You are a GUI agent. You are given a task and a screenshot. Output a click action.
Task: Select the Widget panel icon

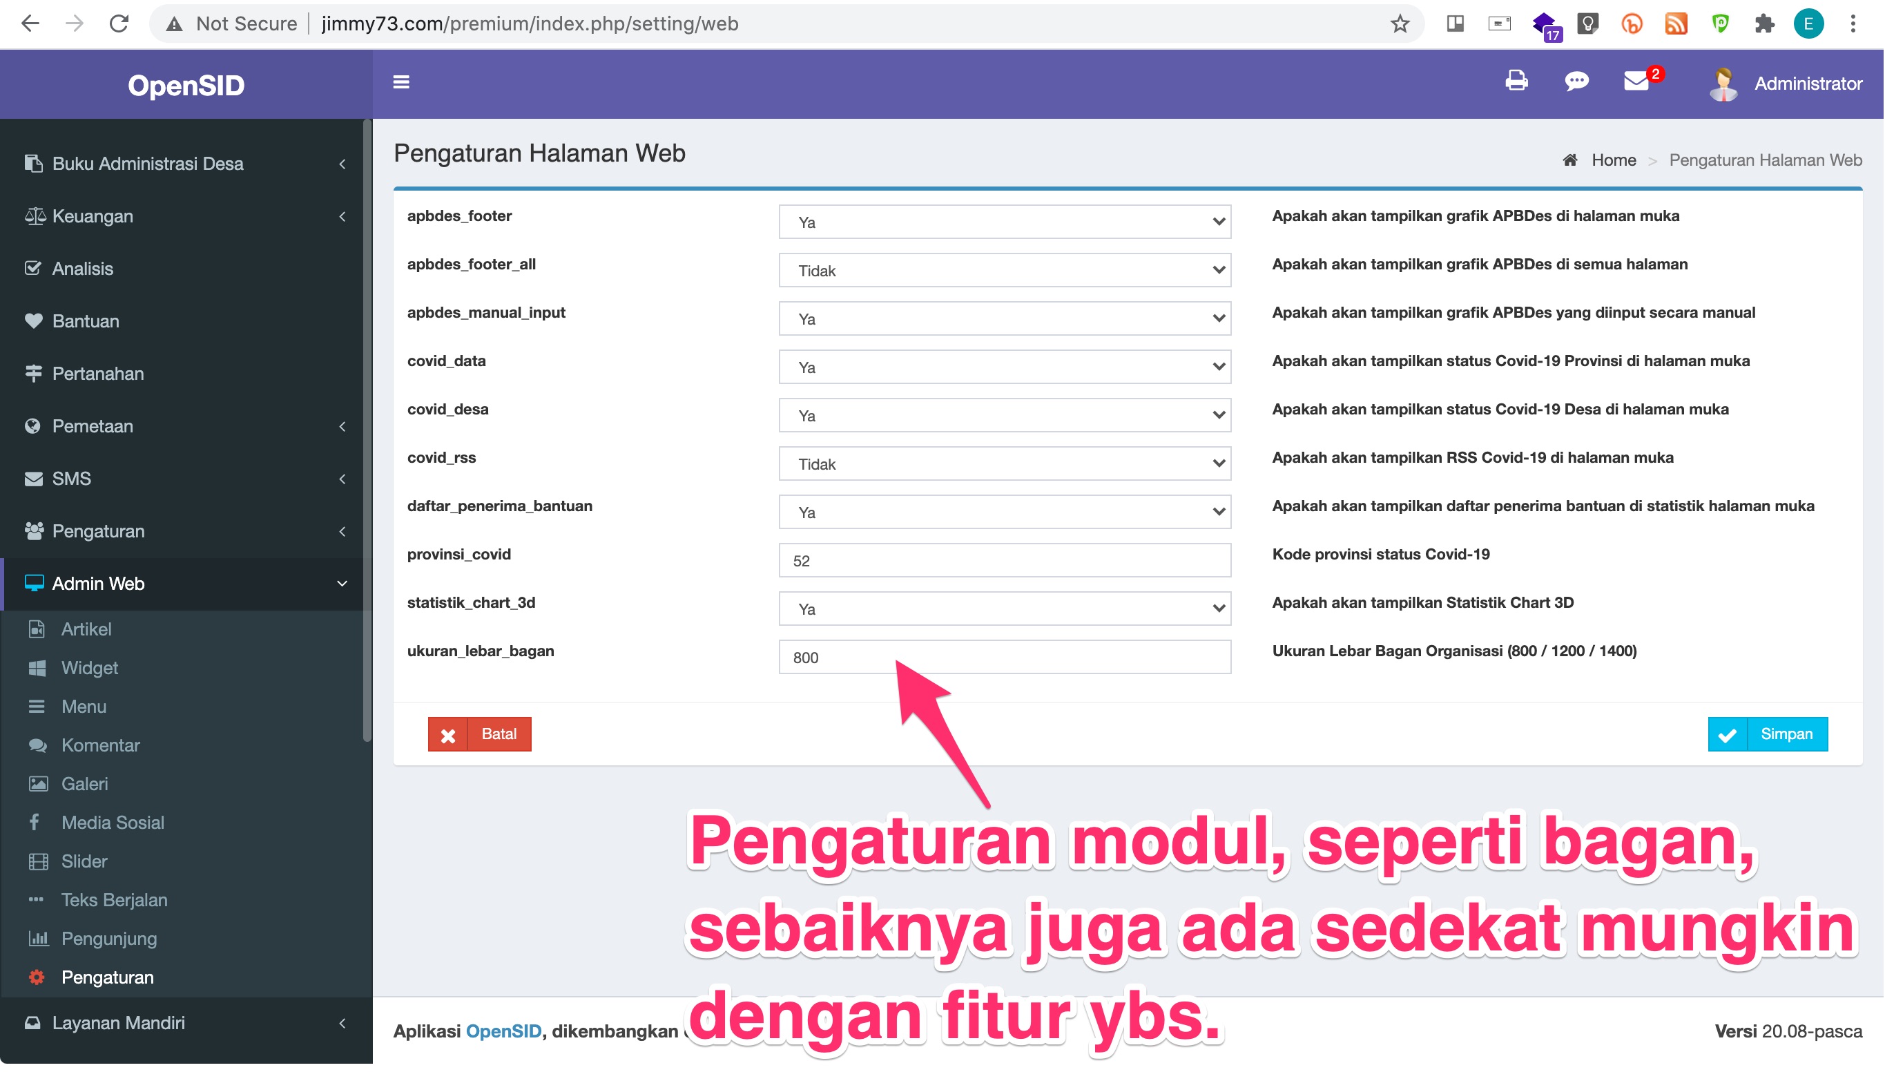pos(38,668)
